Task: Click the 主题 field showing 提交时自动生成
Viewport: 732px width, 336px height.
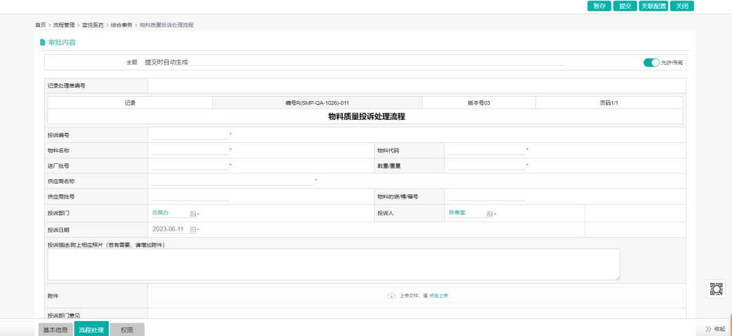Action: 354,62
